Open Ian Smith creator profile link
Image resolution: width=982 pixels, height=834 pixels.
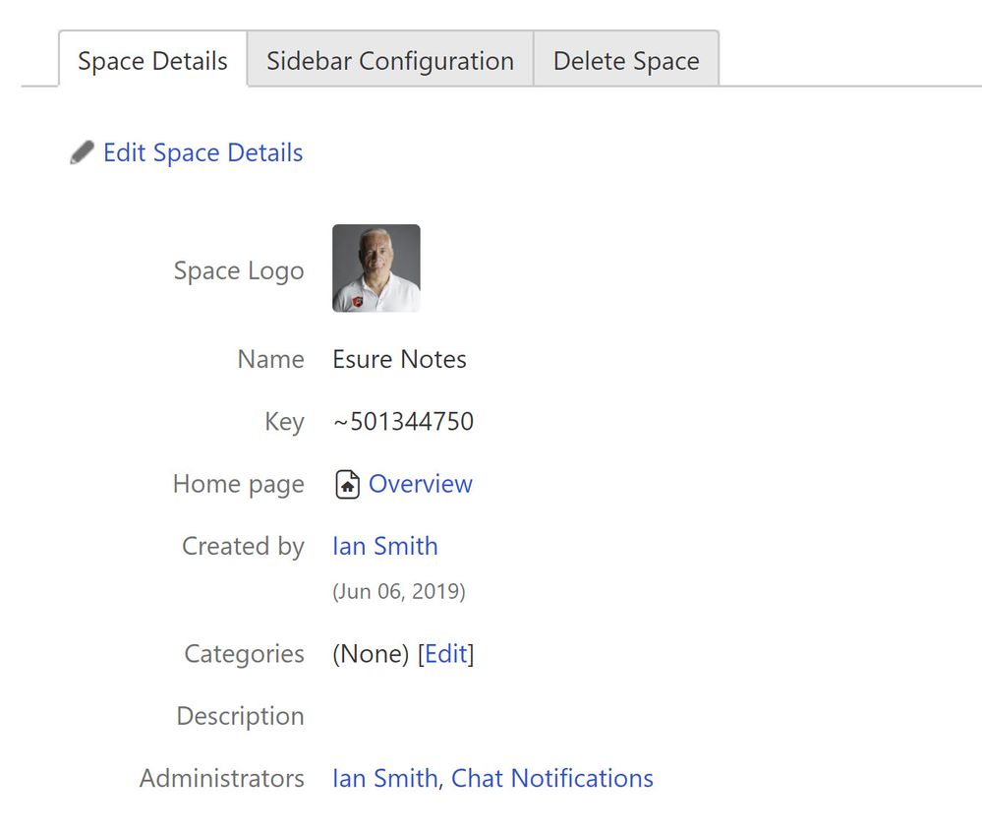385,546
